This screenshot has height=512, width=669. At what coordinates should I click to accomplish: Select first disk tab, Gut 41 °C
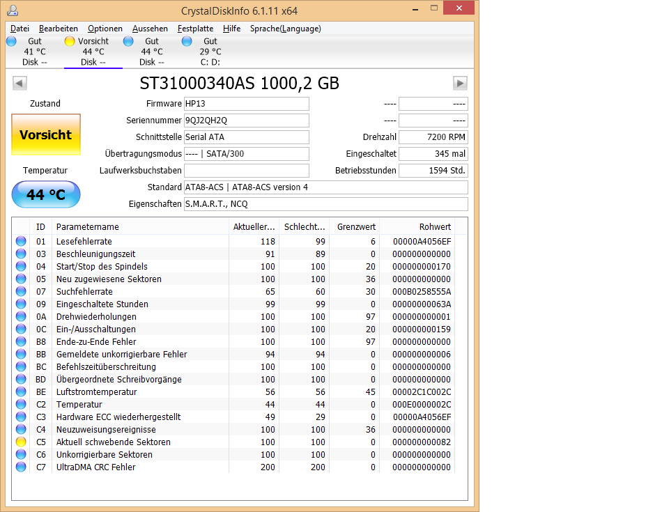pos(35,52)
